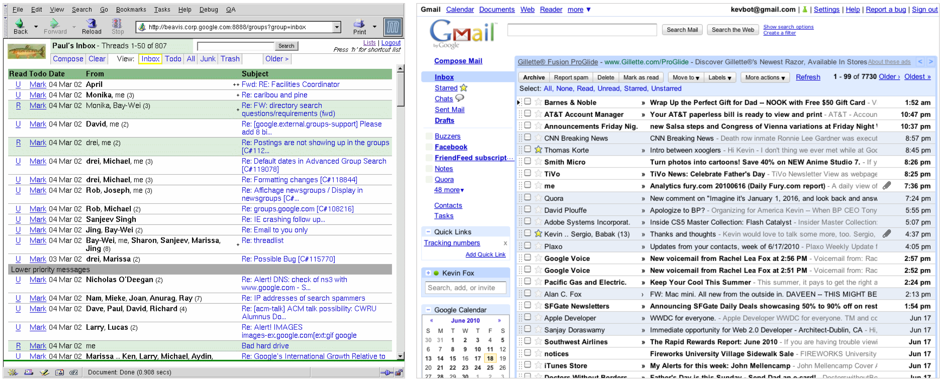Click the scroll down arrow in Paul's Inbox list
The height and width of the screenshot is (382, 941).
[401, 356]
